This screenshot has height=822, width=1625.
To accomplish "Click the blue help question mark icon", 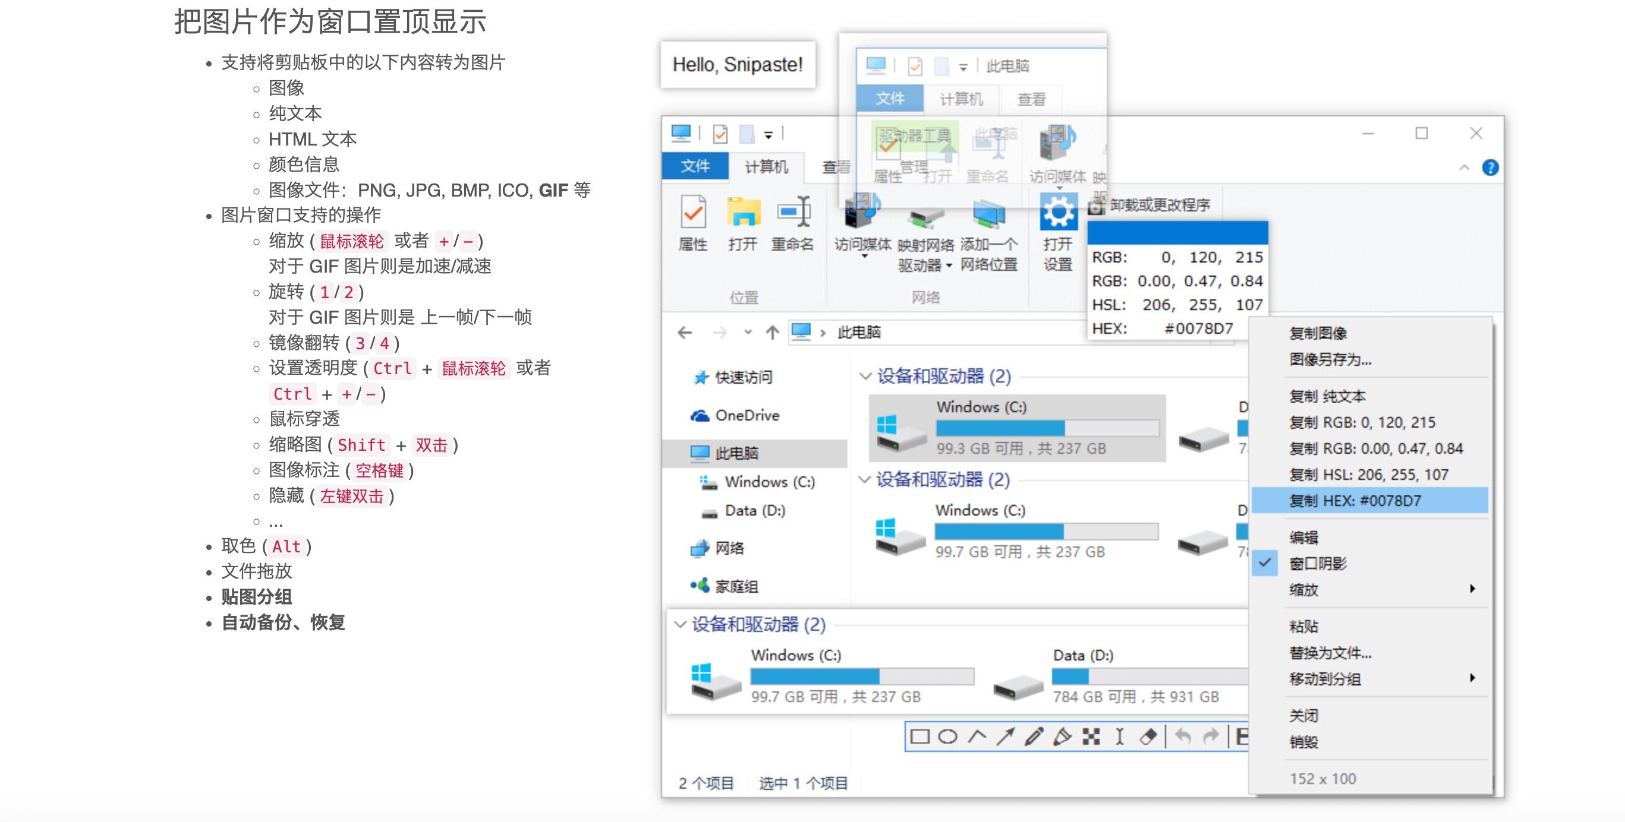I will click(x=1490, y=167).
